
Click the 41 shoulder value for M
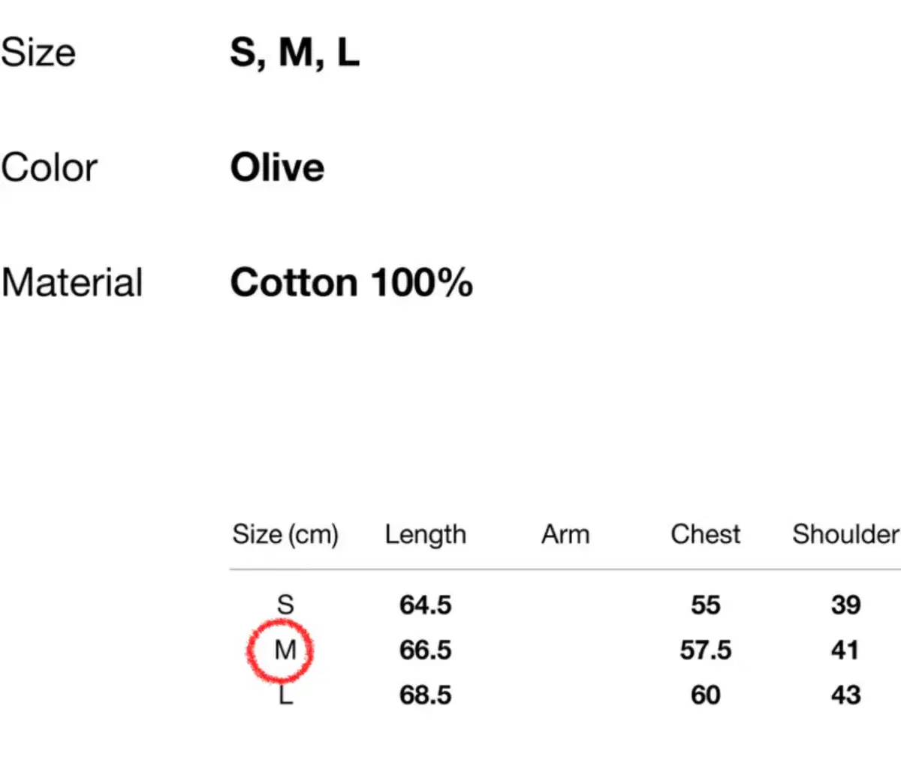click(x=845, y=650)
